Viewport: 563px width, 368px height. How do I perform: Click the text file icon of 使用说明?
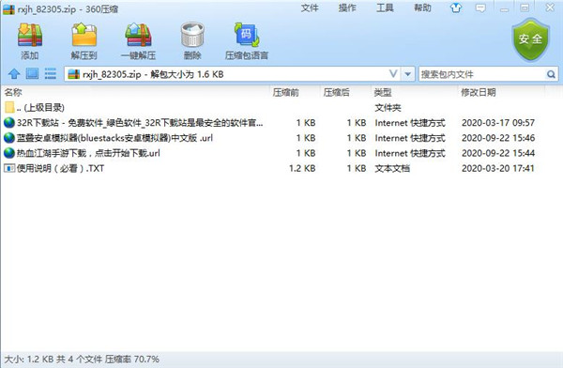(x=9, y=168)
